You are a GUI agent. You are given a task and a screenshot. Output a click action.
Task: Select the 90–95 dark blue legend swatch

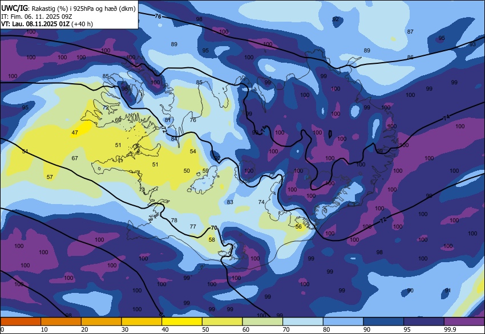[383, 321]
